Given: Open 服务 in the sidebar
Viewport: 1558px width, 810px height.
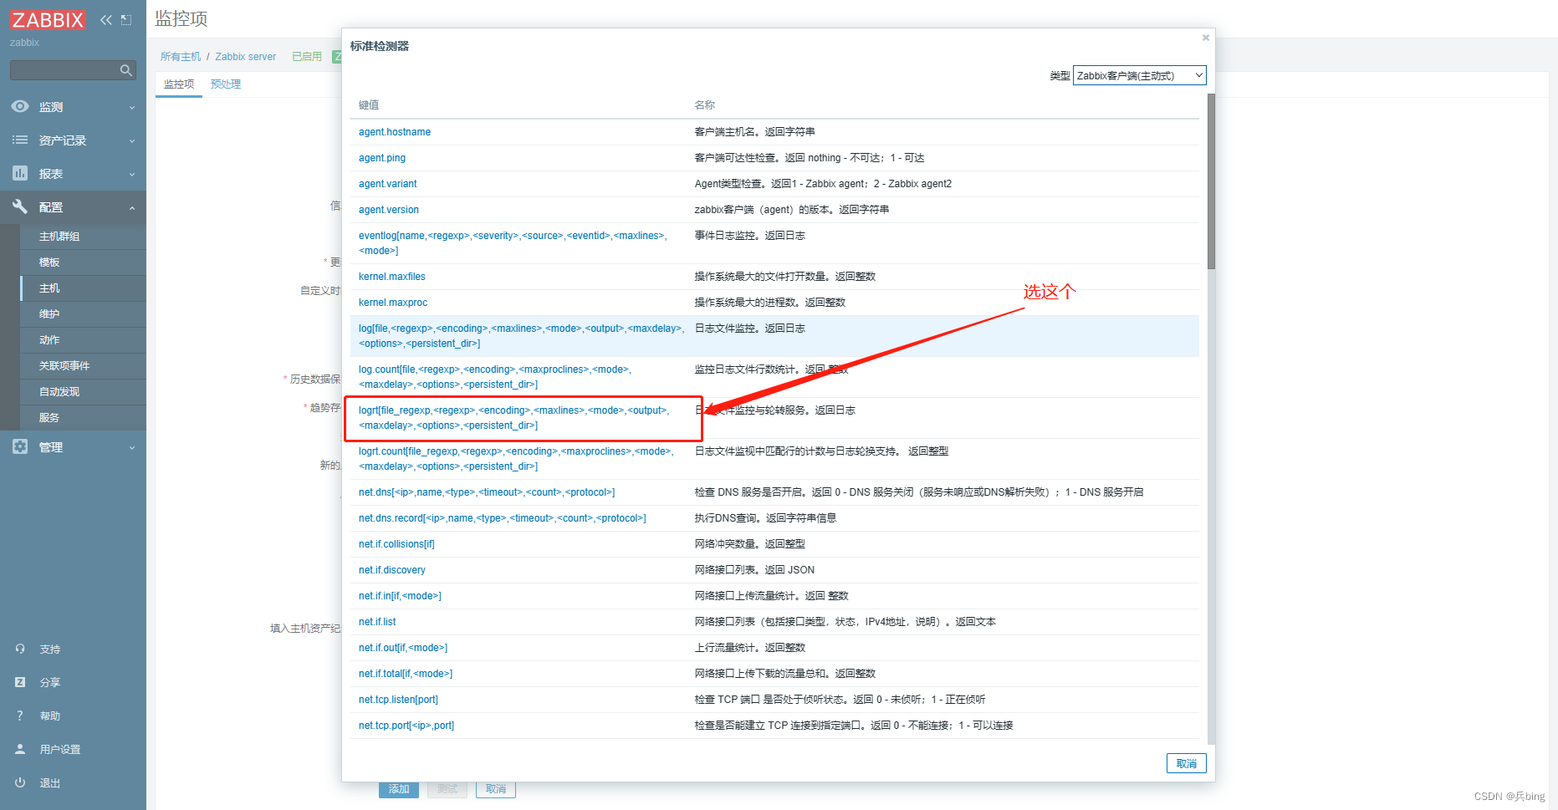Looking at the screenshot, I should point(49,418).
